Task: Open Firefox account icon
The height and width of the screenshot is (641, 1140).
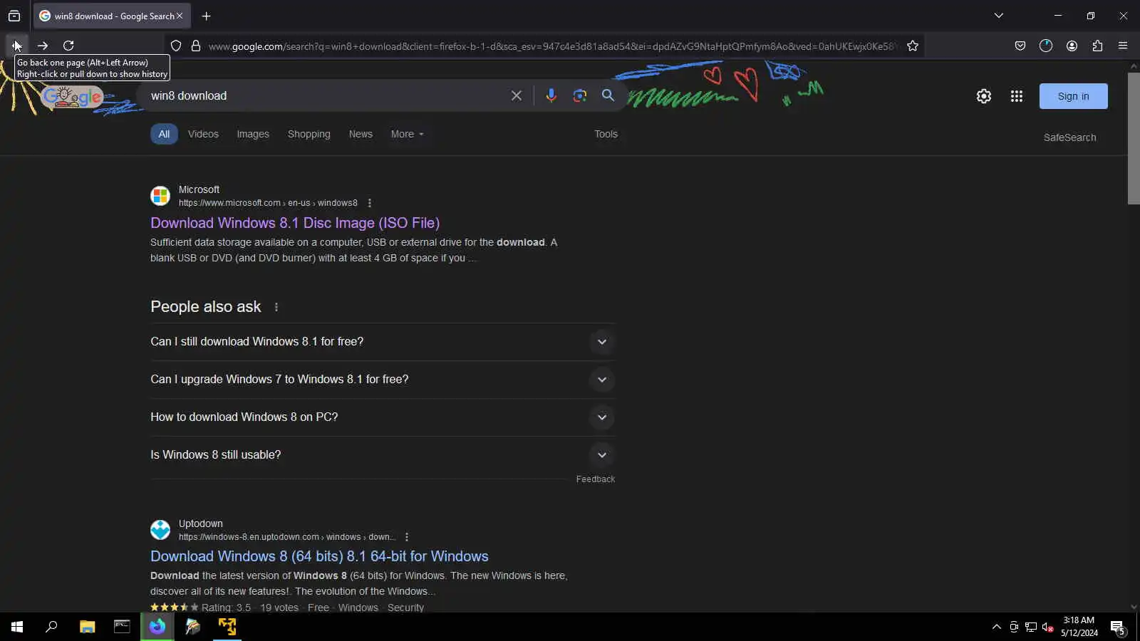Action: [x=1072, y=46]
